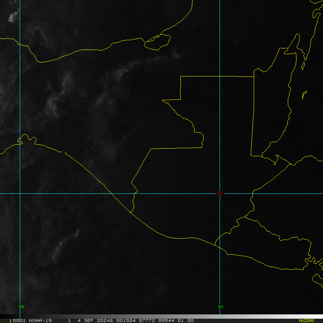The image size is (323, 323).
Task: Click the small island outline off Belize
Action: (304, 95)
